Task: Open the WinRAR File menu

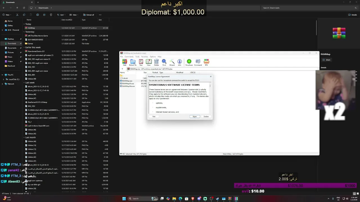Action: (121, 57)
